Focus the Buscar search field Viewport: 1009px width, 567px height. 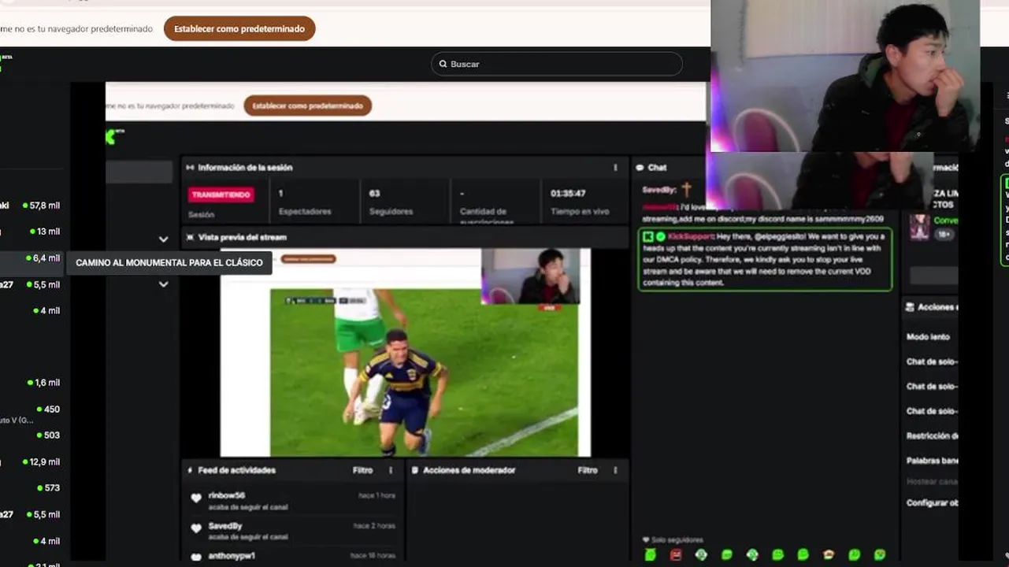[557, 64]
